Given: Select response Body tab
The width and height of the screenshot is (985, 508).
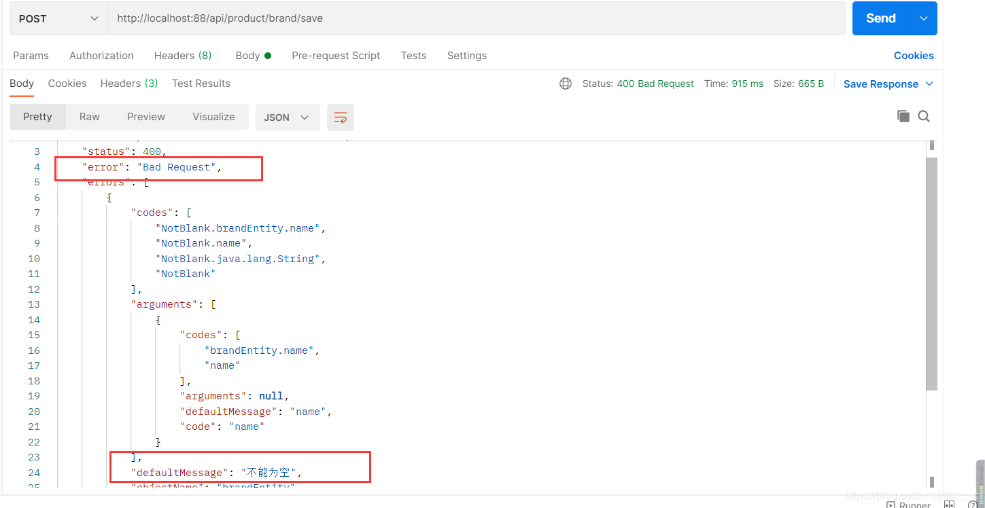Looking at the screenshot, I should 22,84.
